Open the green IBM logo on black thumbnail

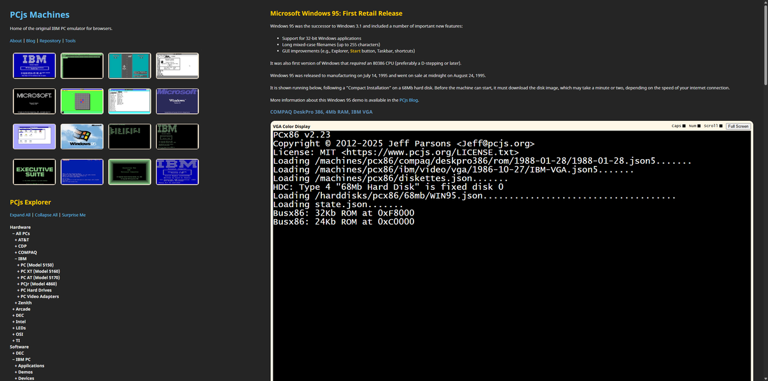(177, 136)
